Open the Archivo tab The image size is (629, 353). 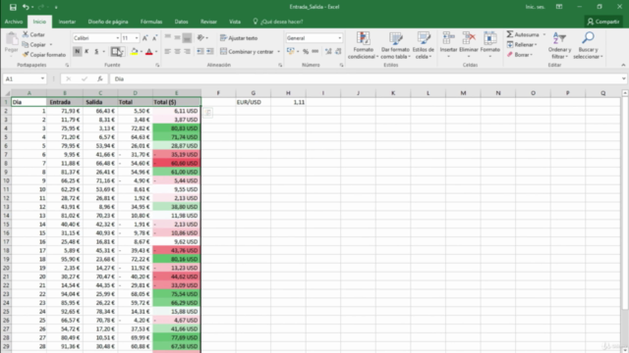pyautogui.click(x=14, y=22)
